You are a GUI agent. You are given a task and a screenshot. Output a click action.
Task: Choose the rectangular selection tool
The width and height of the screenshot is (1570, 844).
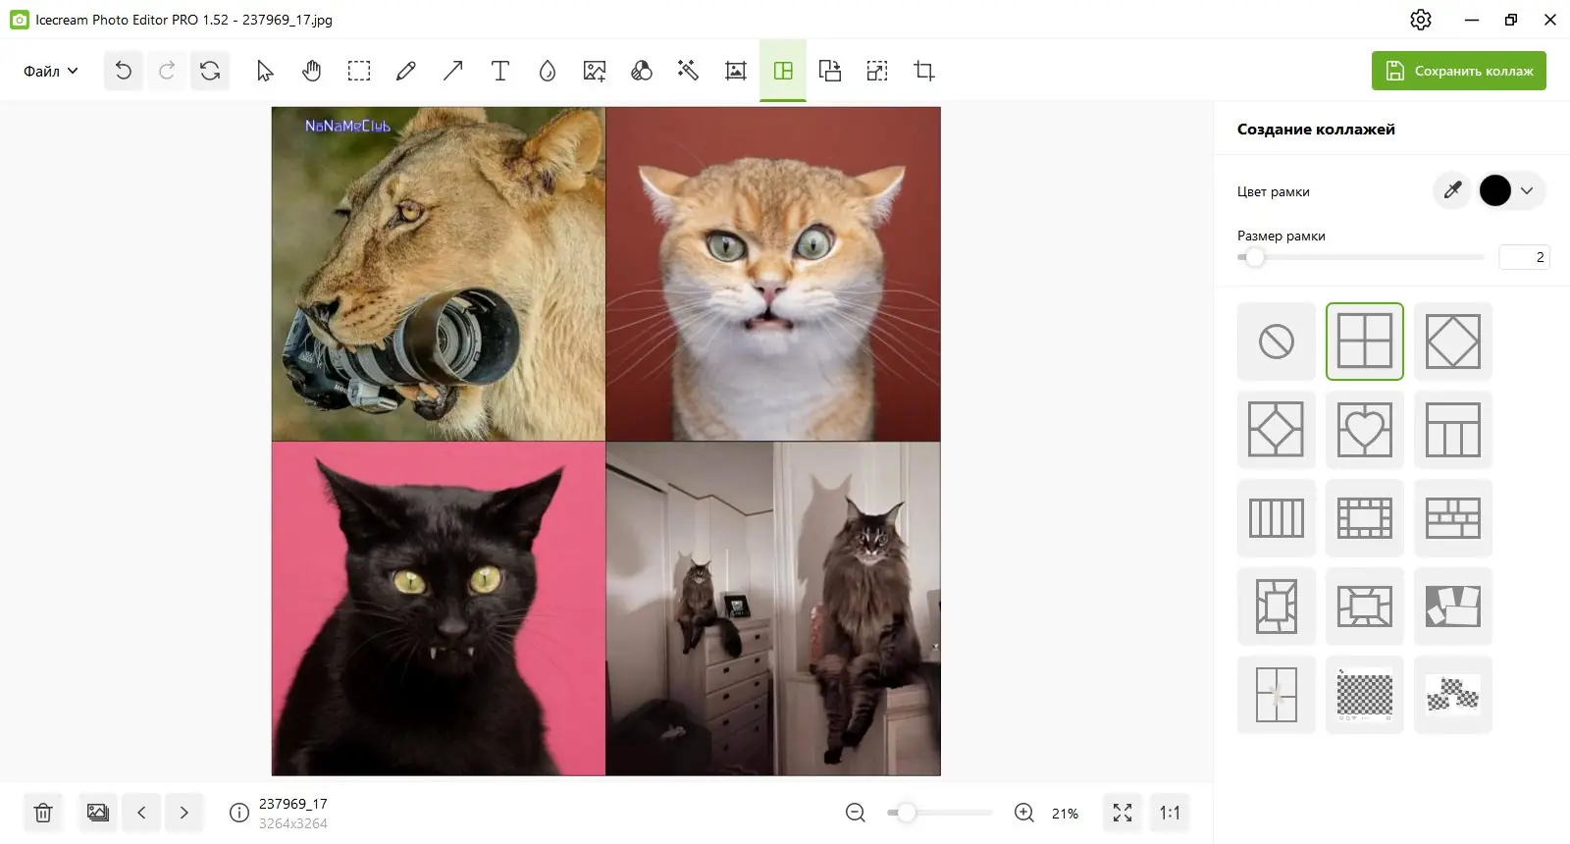(x=359, y=71)
